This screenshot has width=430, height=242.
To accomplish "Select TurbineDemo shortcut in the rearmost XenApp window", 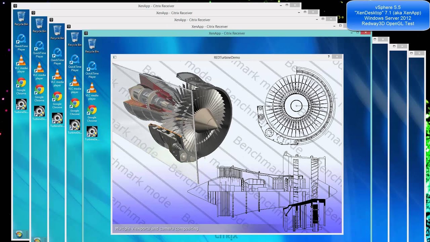I will pyautogui.click(x=21, y=107).
